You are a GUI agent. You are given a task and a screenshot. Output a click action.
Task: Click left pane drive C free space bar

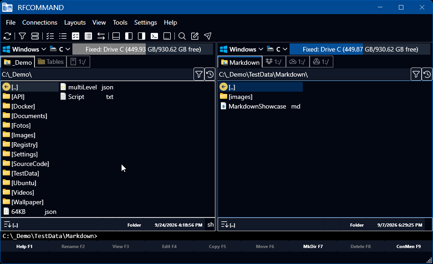pos(143,49)
